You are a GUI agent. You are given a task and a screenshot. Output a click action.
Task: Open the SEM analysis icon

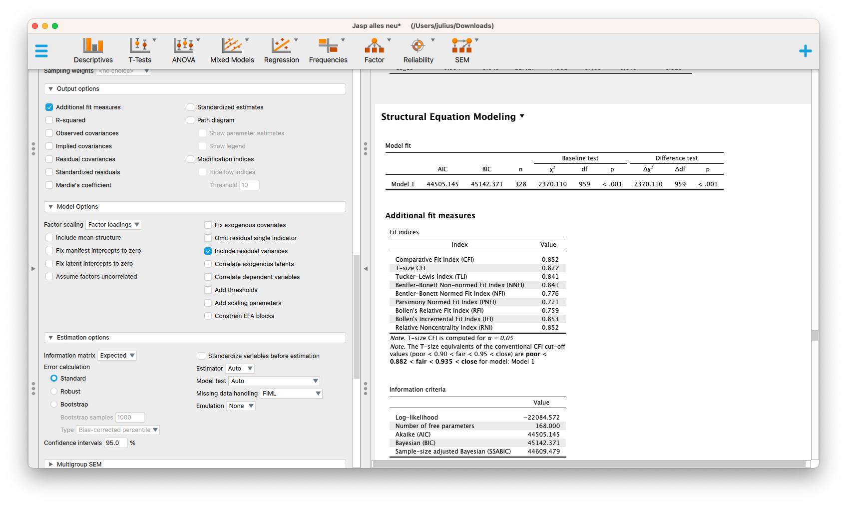point(462,50)
